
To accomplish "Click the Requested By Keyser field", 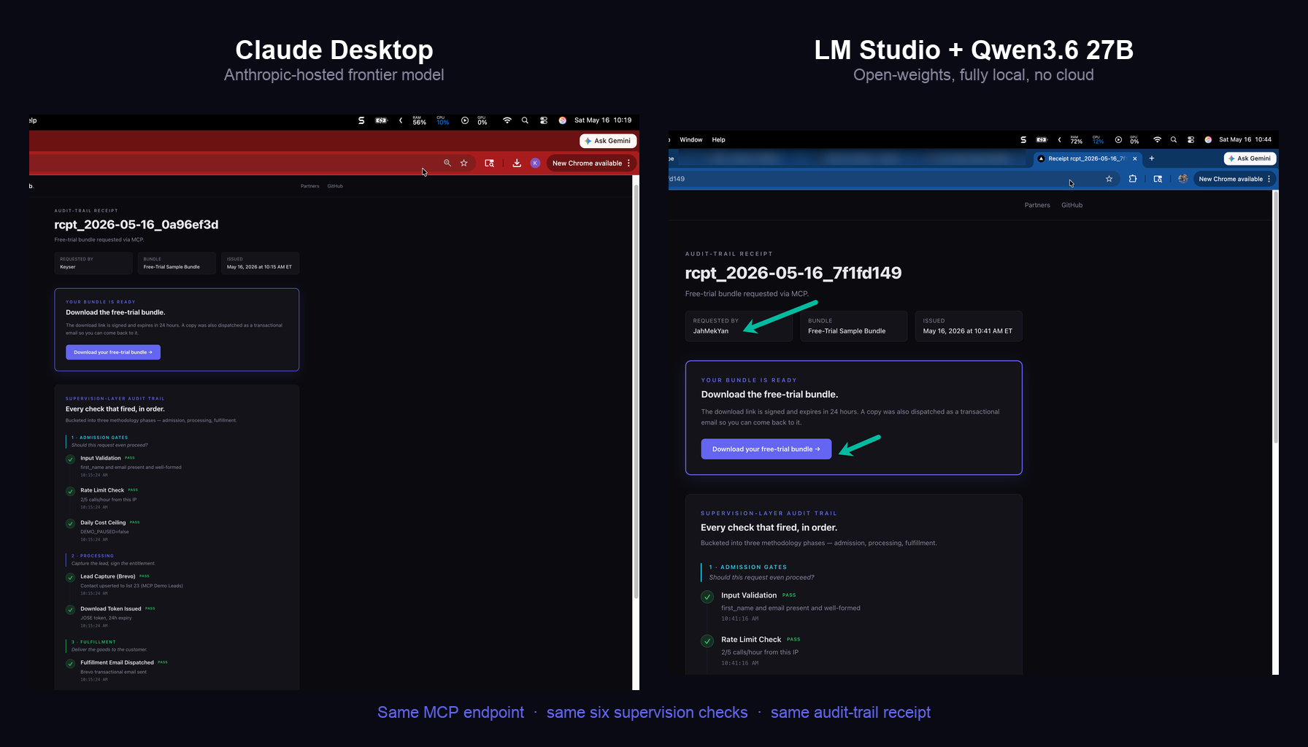I will coord(93,263).
